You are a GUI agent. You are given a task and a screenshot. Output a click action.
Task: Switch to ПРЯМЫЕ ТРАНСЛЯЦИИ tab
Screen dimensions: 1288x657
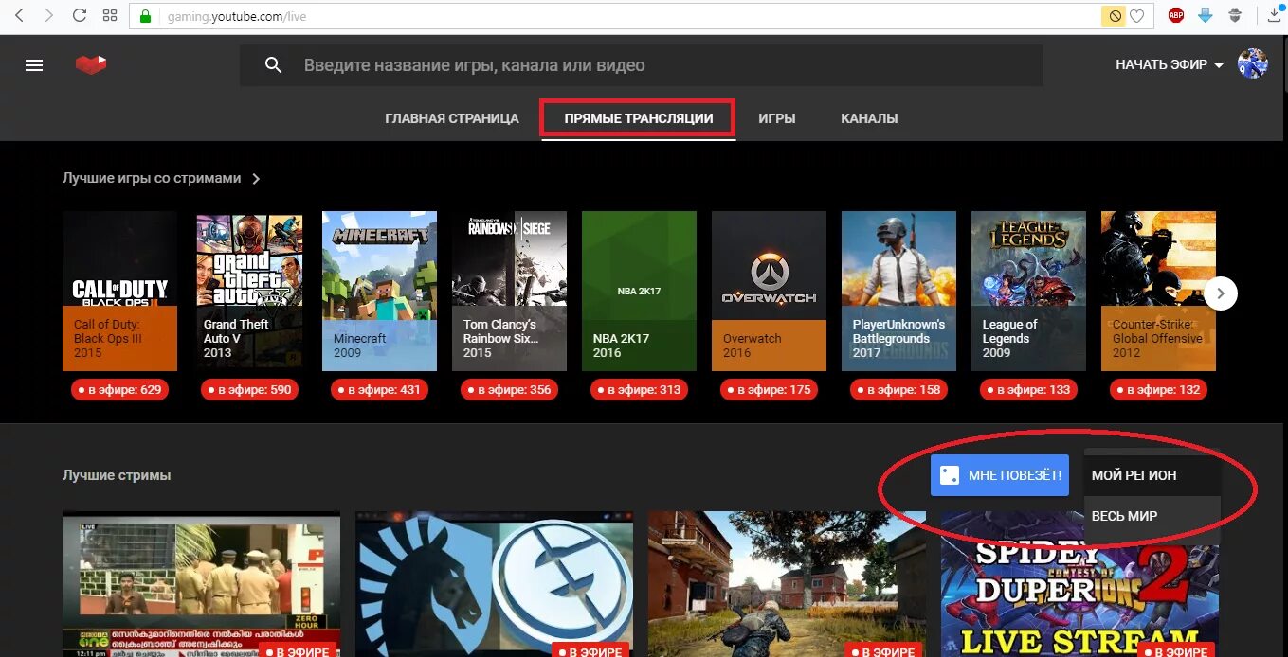tap(639, 118)
